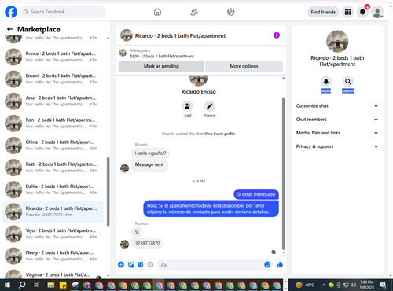Click the Mark as pending button
The height and width of the screenshot is (291, 393).
[161, 66]
